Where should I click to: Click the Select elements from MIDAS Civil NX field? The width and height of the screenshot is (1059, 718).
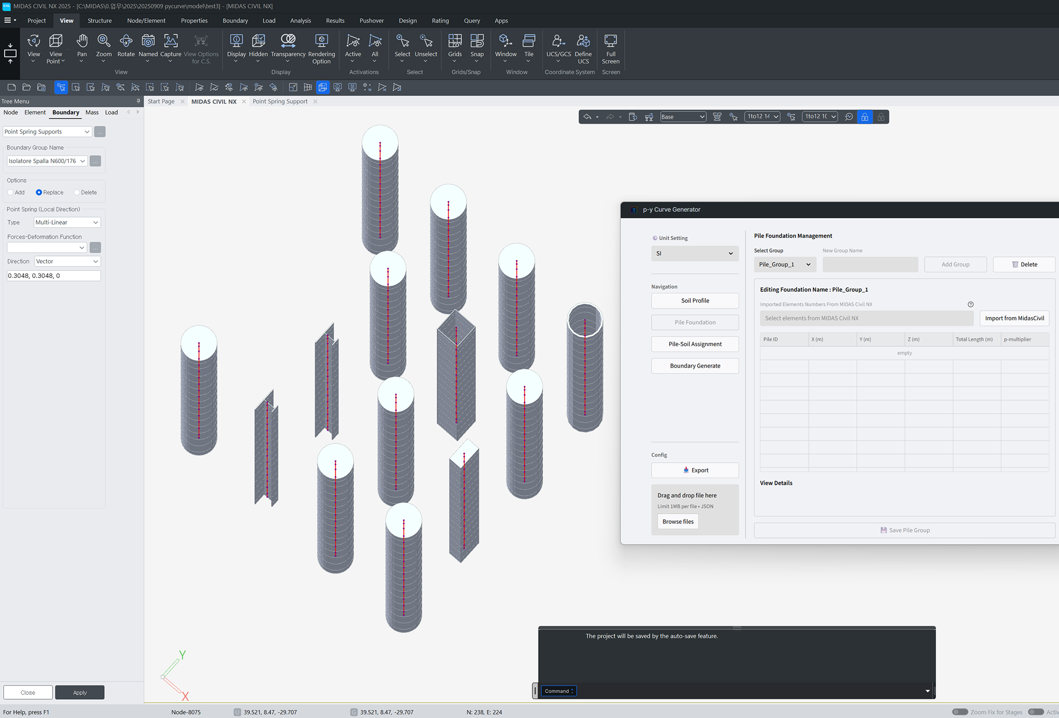(x=867, y=318)
